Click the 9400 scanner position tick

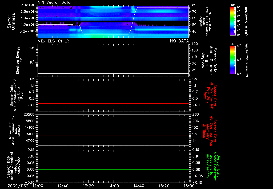click(30, 134)
